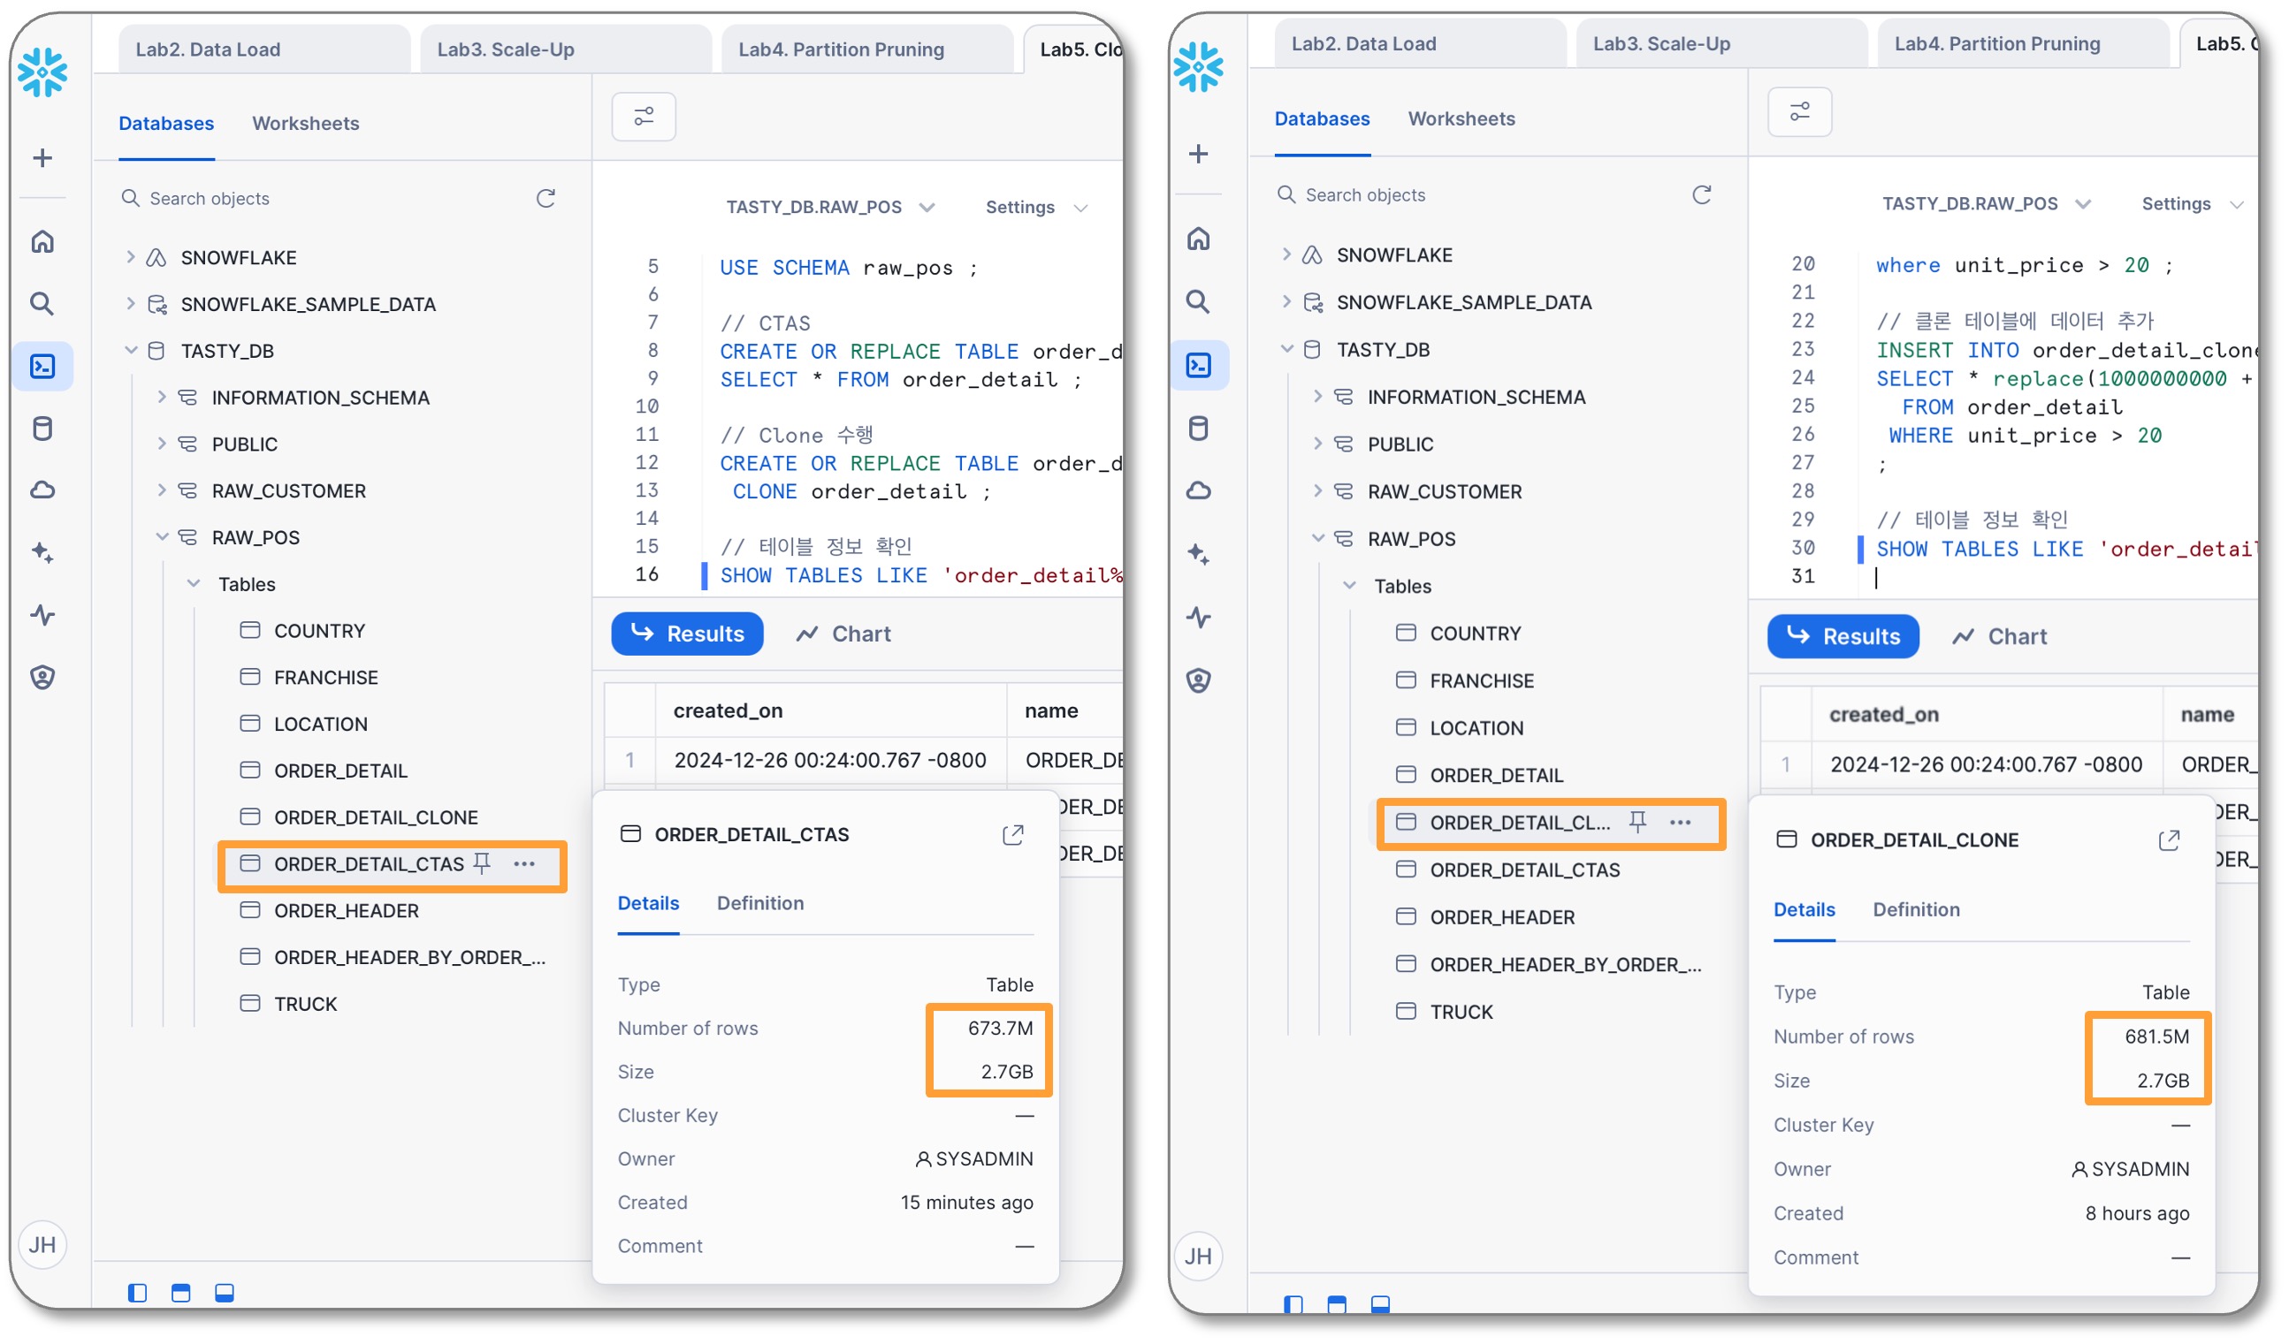
Task: Select Databases tab in right window
Action: [1323, 118]
